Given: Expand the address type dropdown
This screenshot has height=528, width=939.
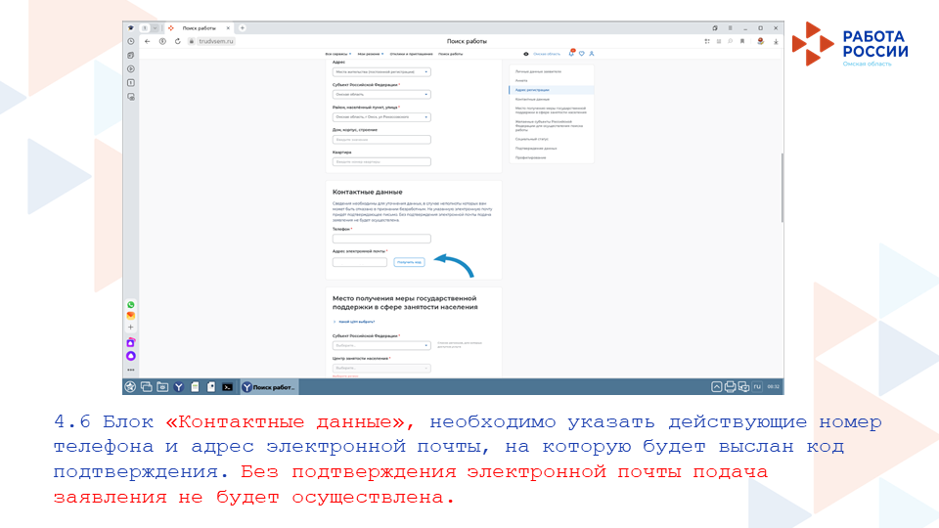Looking at the screenshot, I should (381, 72).
